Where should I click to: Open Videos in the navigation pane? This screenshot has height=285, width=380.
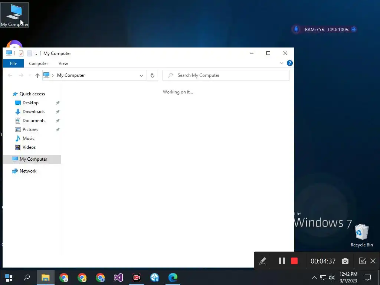click(x=29, y=147)
